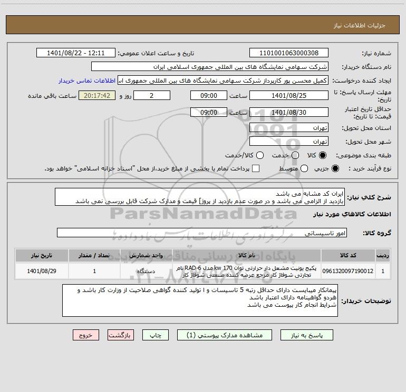
Task: Click the نوع فرآیند خرید label
Action: click(370, 168)
